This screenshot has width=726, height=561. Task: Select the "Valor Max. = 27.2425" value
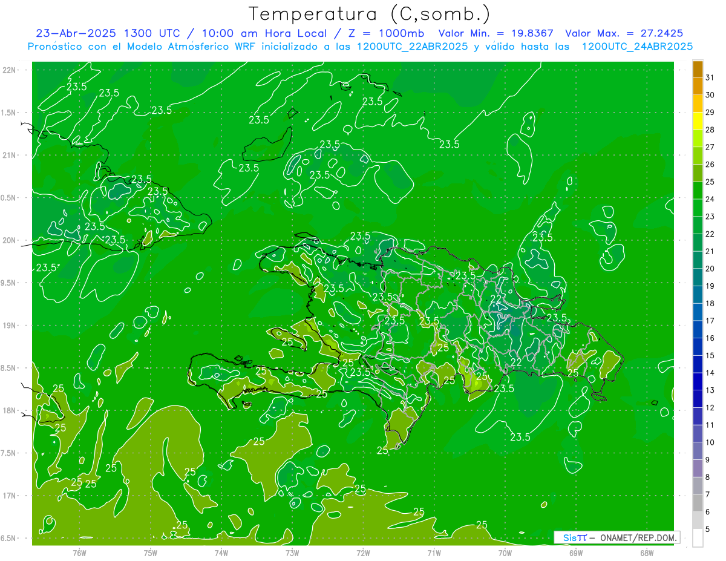624,33
